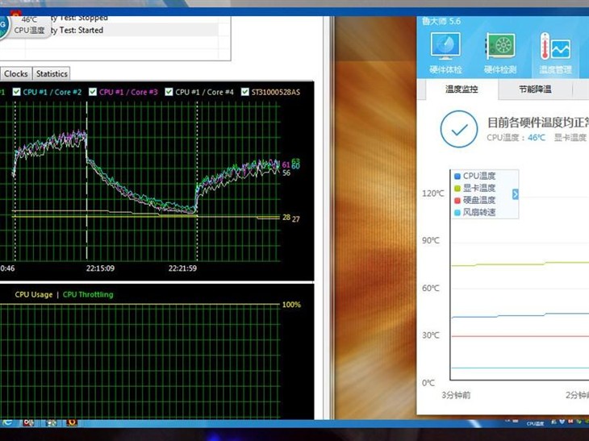Switch to the Statistics tab
The height and width of the screenshot is (441, 589).
pos(52,73)
